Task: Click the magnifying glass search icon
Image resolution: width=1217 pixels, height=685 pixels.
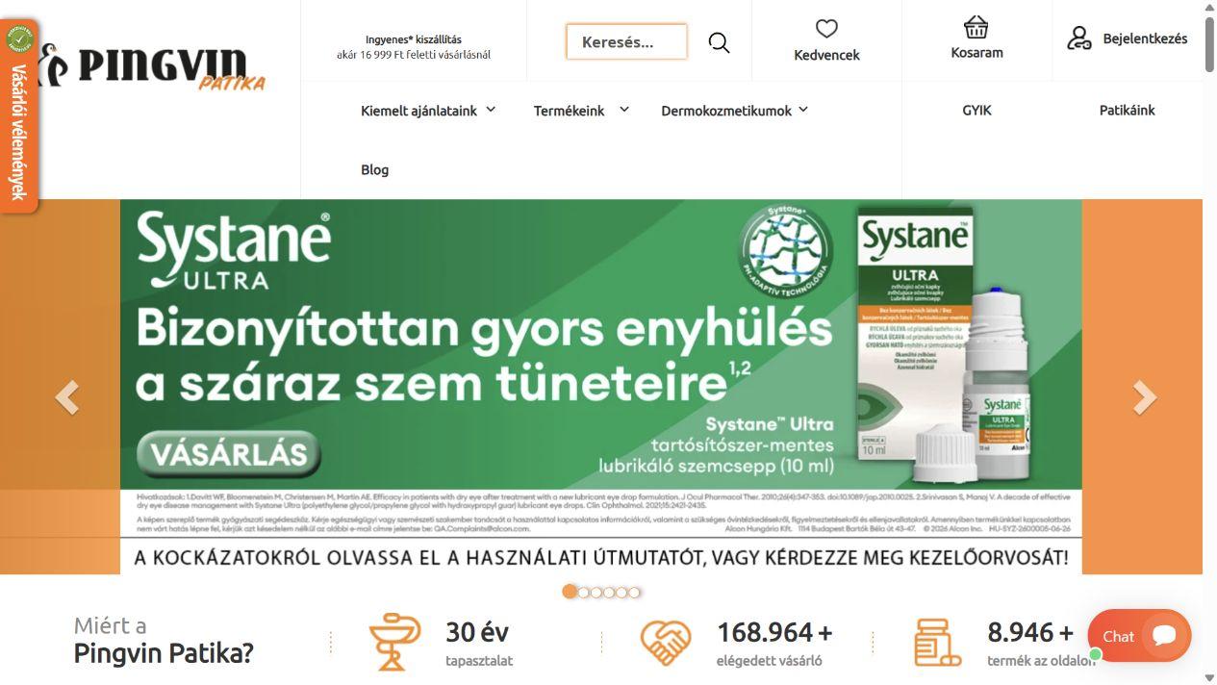Action: (719, 42)
